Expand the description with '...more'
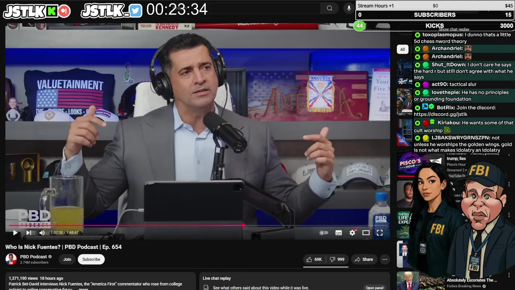The height and width of the screenshot is (290, 515). (x=83, y=289)
